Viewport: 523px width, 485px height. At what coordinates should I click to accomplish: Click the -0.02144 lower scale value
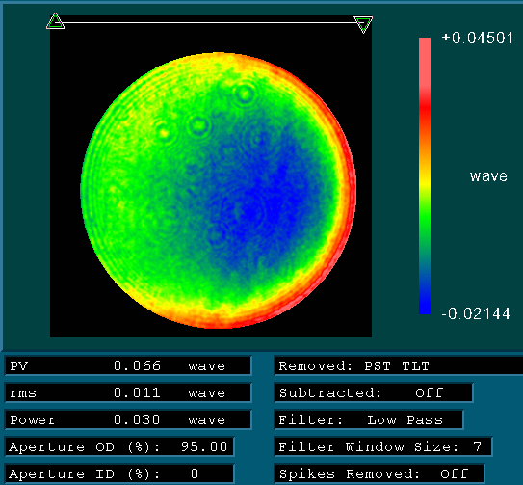(476, 314)
